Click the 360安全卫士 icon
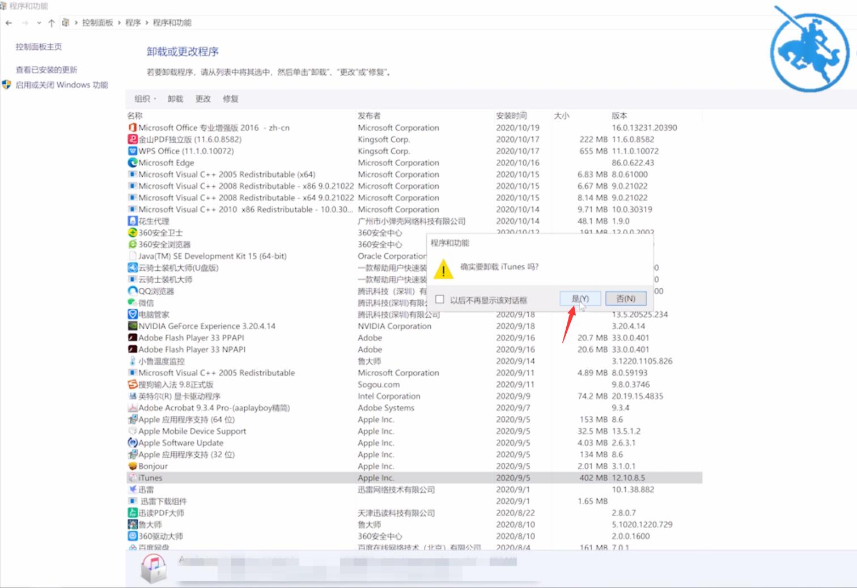Screen dimensions: 857x588 click(133, 233)
